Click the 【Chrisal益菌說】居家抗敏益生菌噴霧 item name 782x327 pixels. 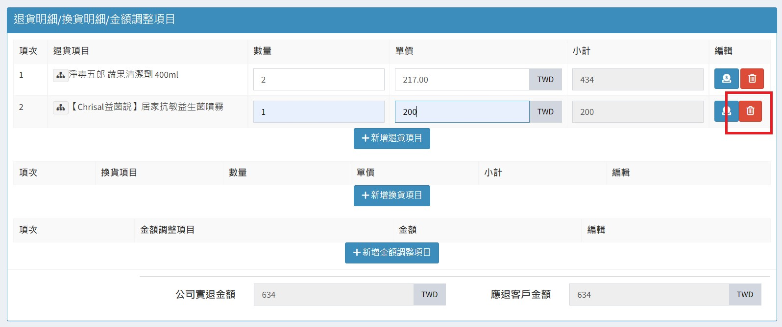[147, 107]
